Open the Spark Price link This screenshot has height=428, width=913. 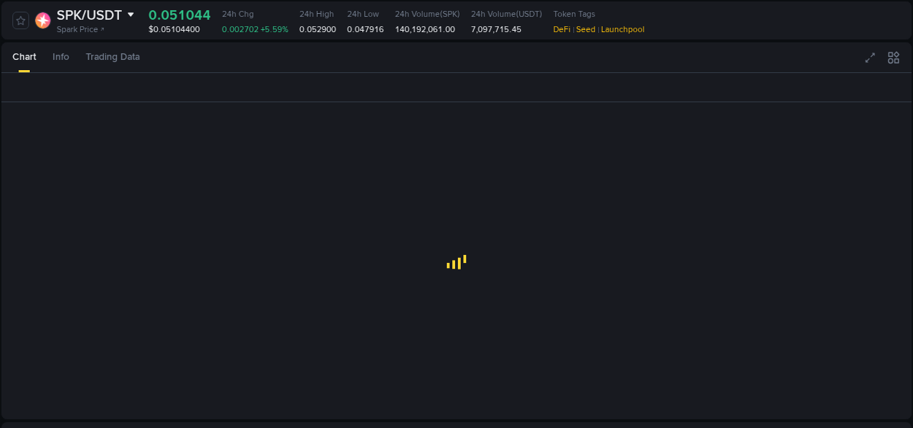(77, 29)
